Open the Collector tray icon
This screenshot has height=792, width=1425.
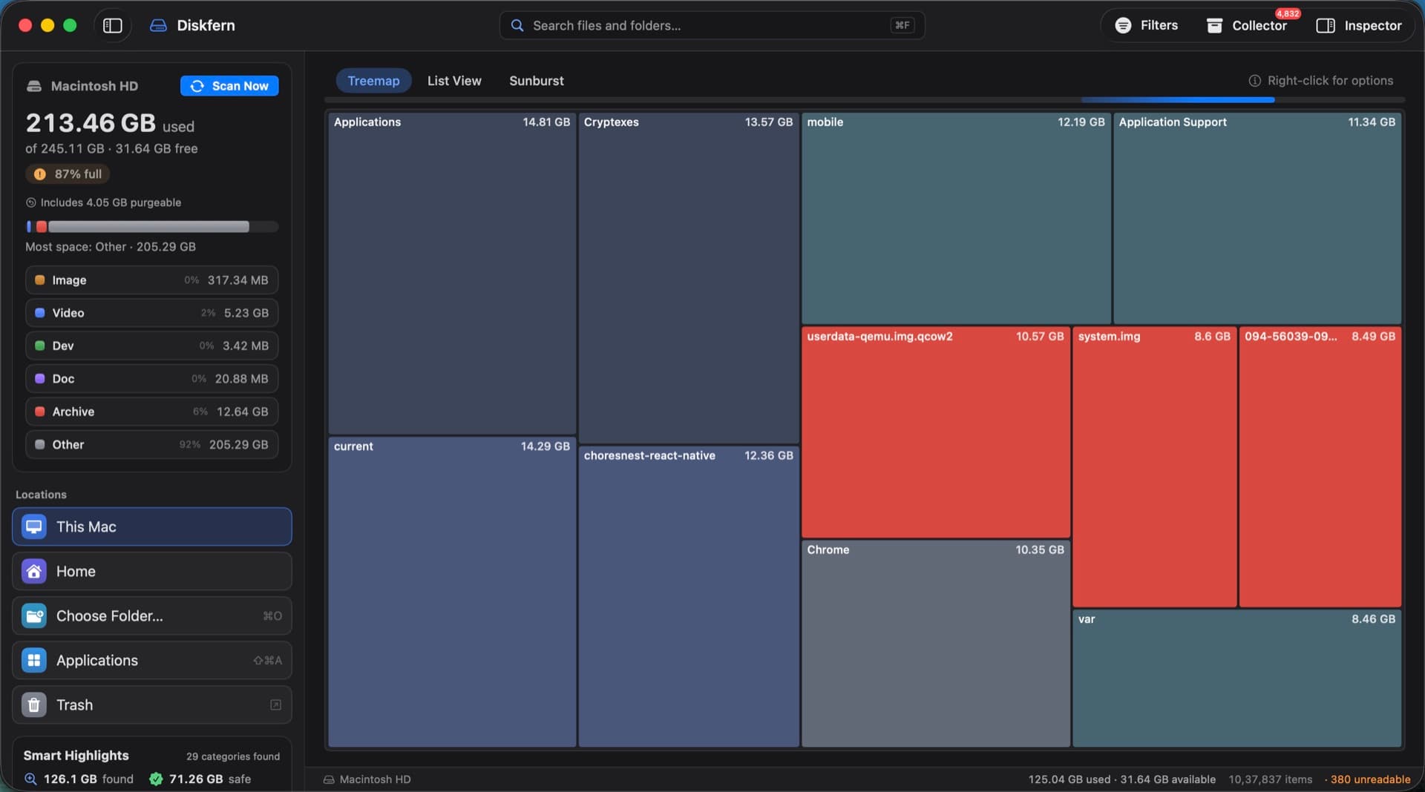coord(1214,25)
